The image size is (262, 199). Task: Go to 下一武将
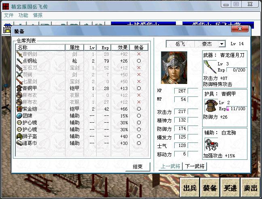coord(194,166)
